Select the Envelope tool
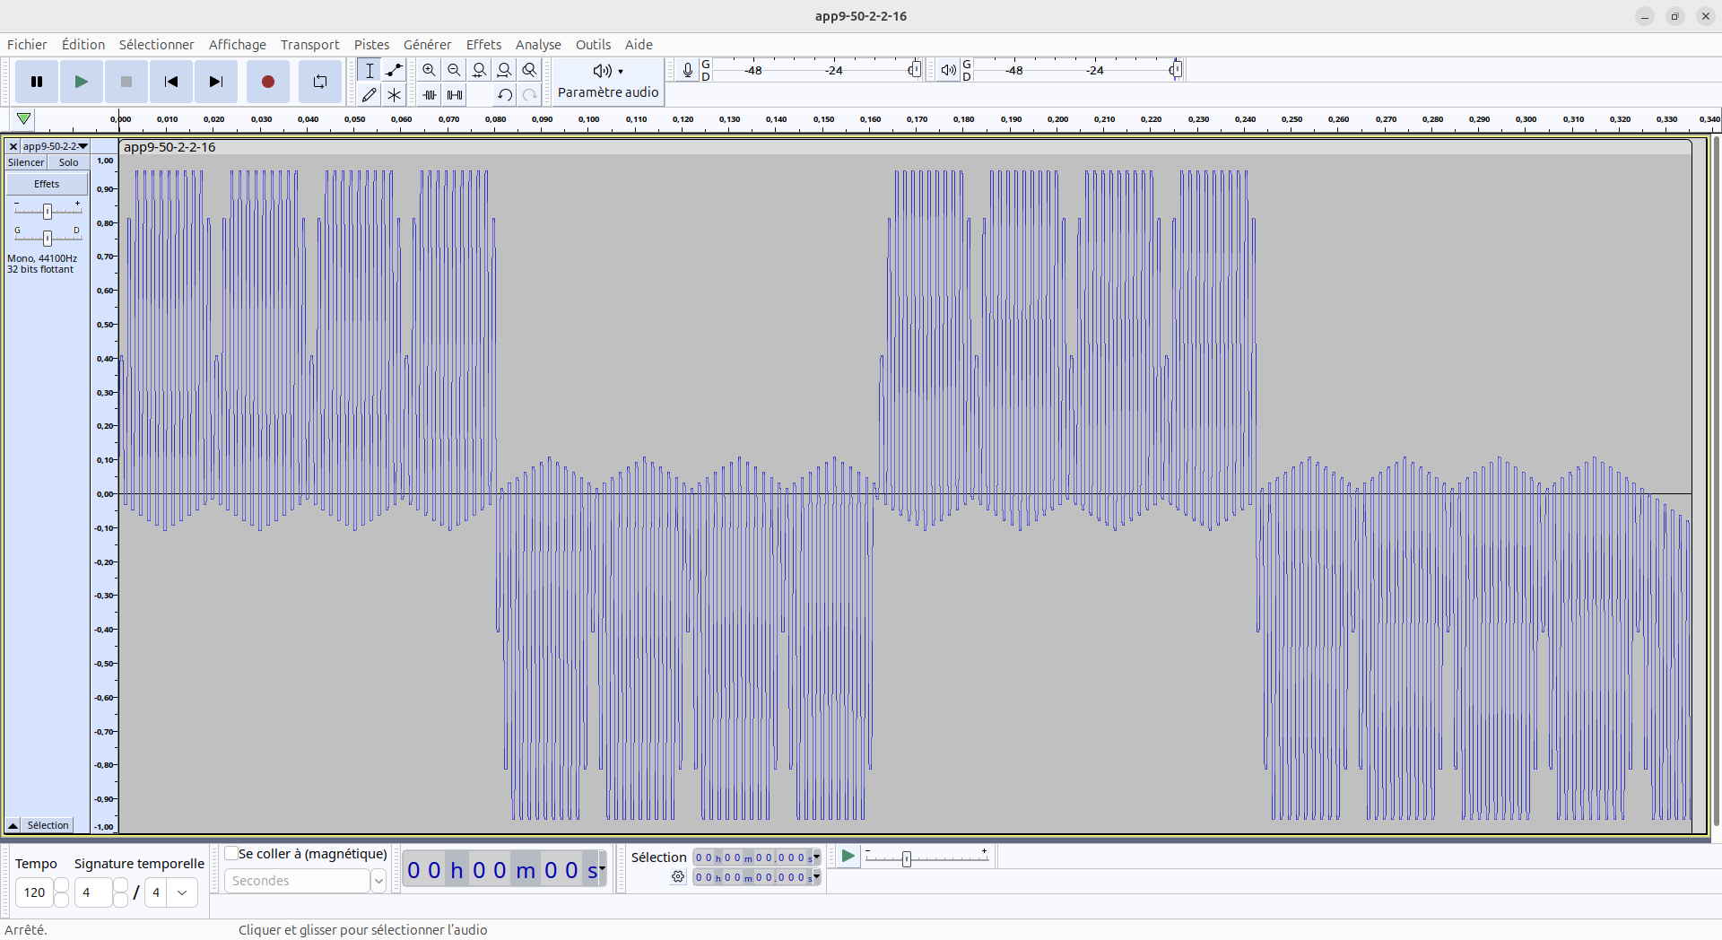Image resolution: width=1722 pixels, height=940 pixels. pos(394,70)
